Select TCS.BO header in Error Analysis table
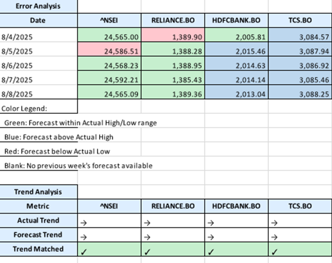The image size is (332, 263). (300, 20)
